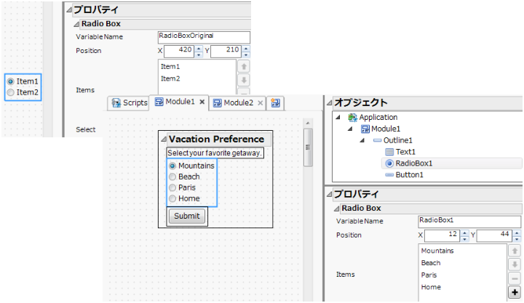The image size is (524, 303).
Task: Collapse the Module1 tree node
Action: pyautogui.click(x=350, y=129)
